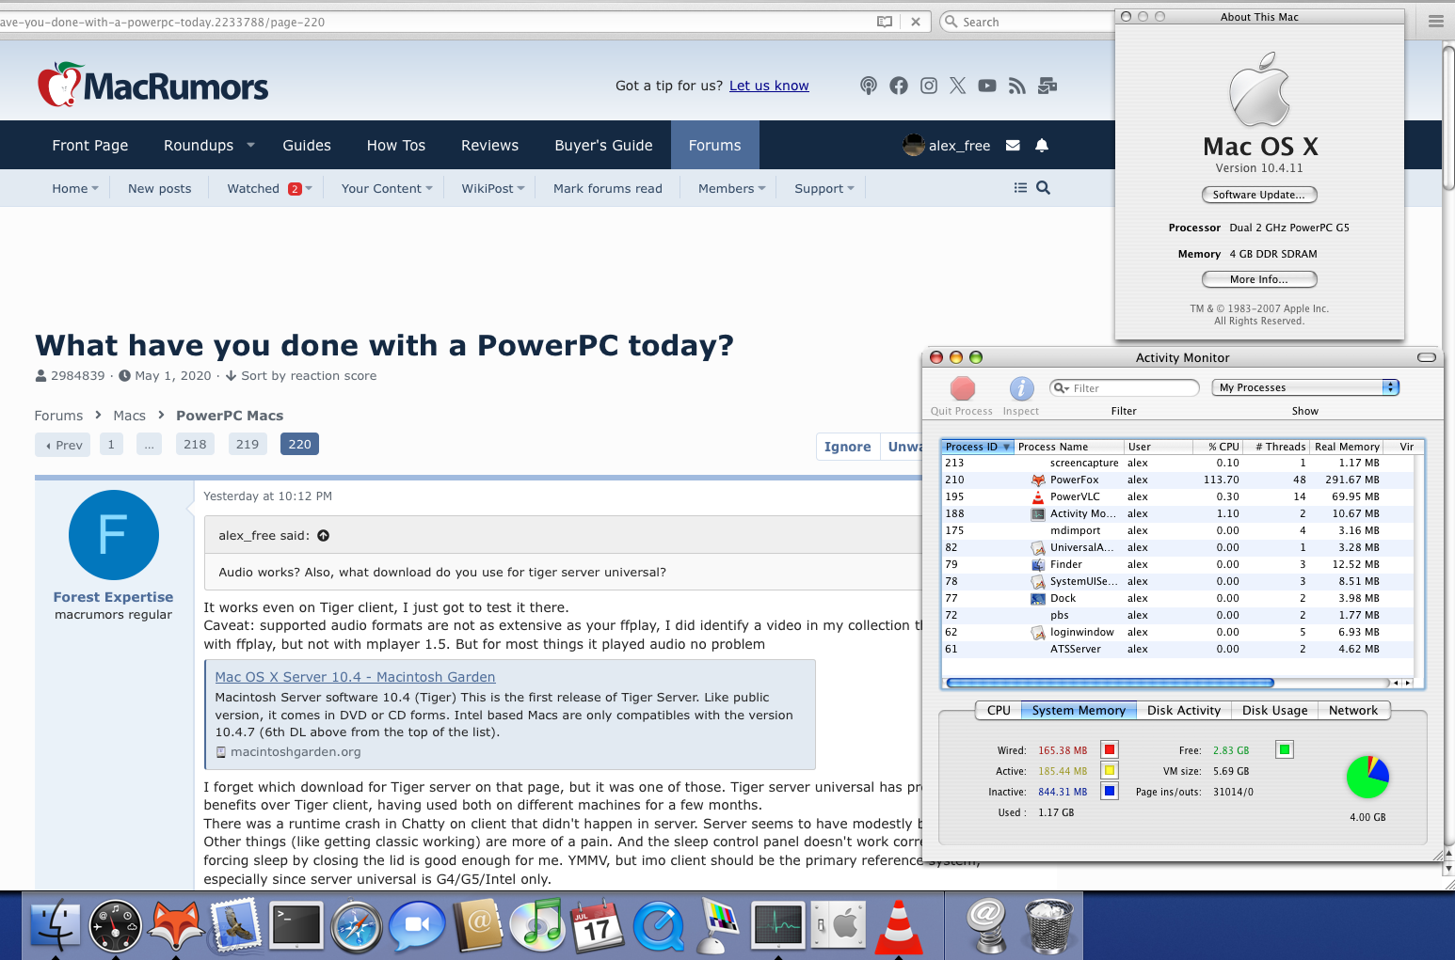Viewport: 1455px width, 960px height.
Task: Click the browser Search field
Action: point(1026,22)
